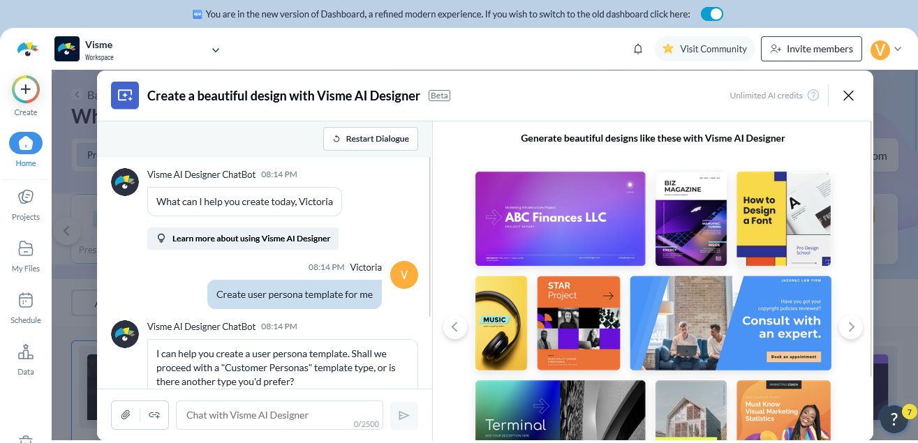918x443 pixels.
Task: Click the notification bell icon
Action: coord(637,48)
